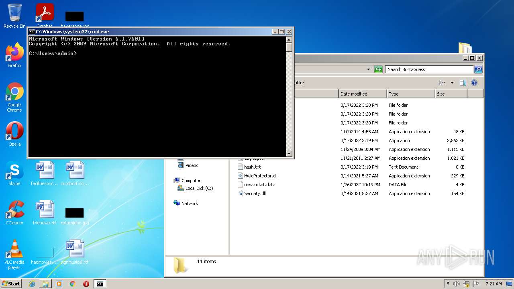514x289 pixels.
Task: Open the view options dropdown arrow
Action: point(452,83)
